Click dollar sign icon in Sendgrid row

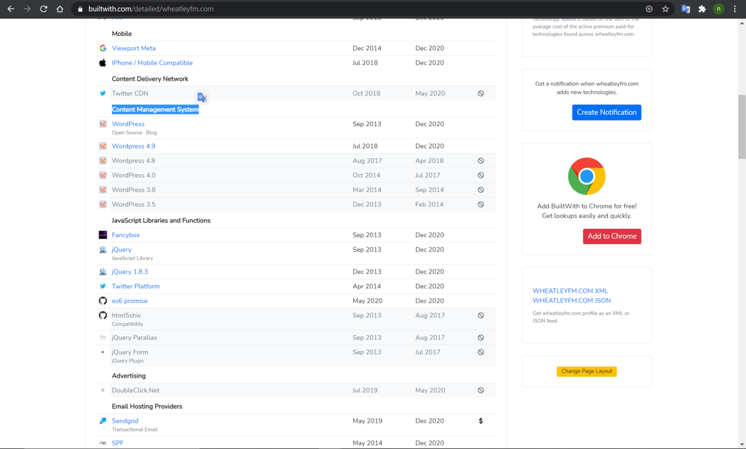pos(481,421)
